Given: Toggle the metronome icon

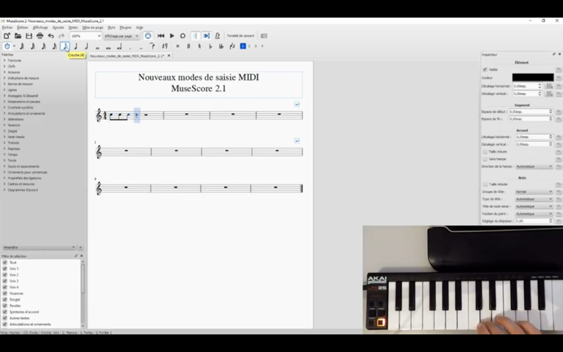Looking at the screenshot, I should coord(217,36).
